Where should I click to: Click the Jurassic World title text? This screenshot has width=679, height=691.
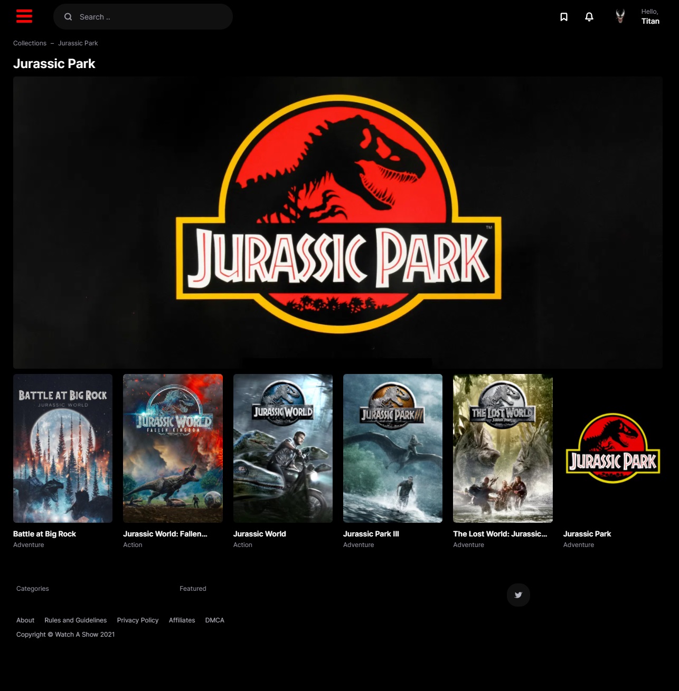click(x=260, y=534)
